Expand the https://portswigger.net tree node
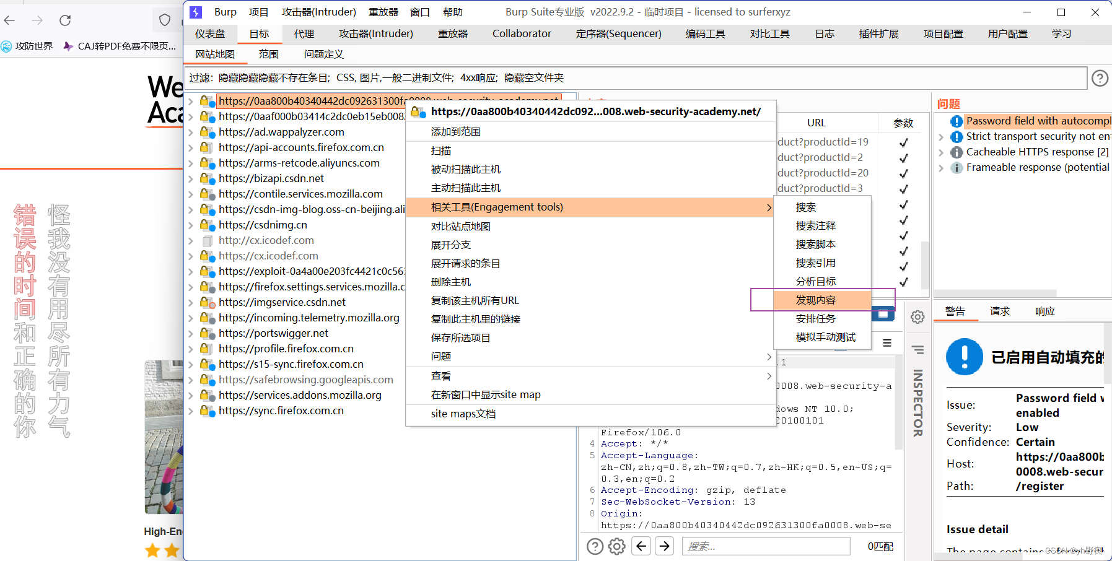Viewport: 1112px width, 561px height. [191, 333]
